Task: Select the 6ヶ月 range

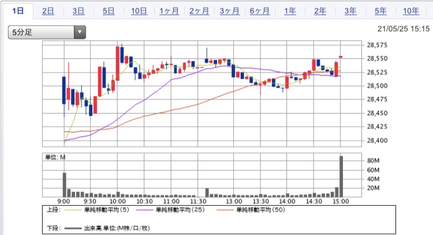Action: (x=260, y=11)
